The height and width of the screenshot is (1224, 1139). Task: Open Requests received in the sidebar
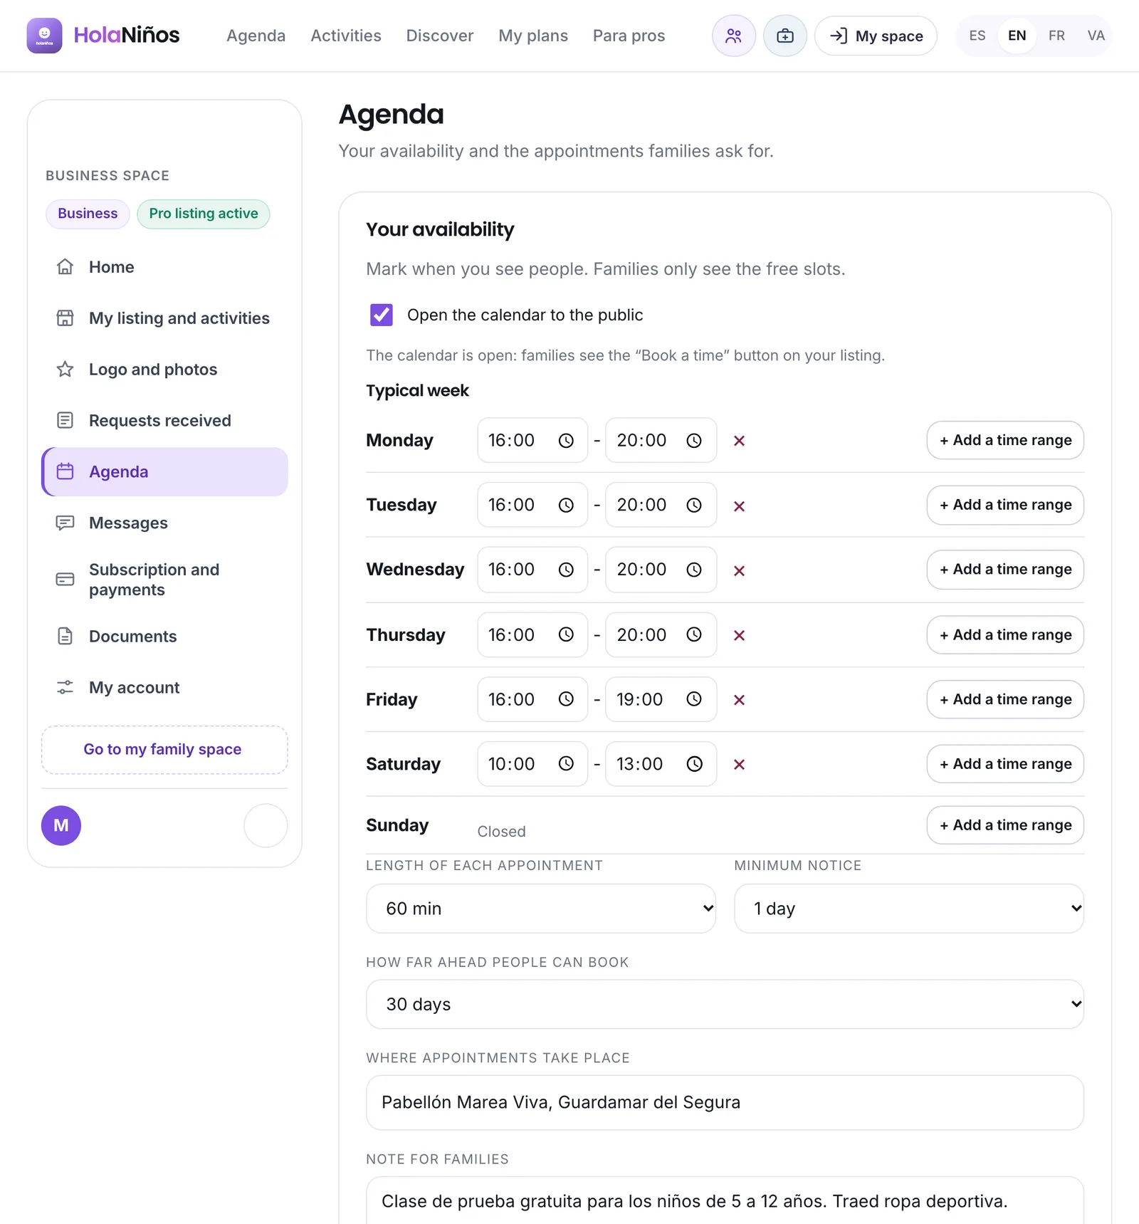164,421
